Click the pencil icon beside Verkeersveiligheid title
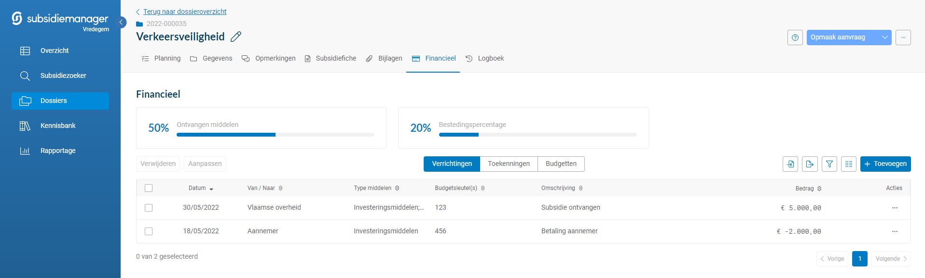Screen dimensions: 925x278 pyautogui.click(x=236, y=37)
